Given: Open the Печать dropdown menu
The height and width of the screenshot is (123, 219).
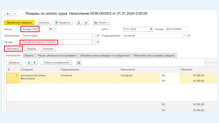Looking at the screenshot, I should [102, 23].
